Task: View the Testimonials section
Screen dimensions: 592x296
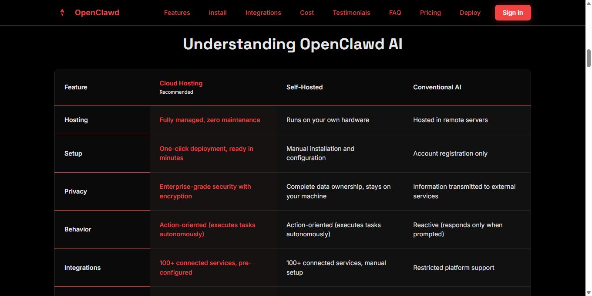Action: tap(351, 13)
